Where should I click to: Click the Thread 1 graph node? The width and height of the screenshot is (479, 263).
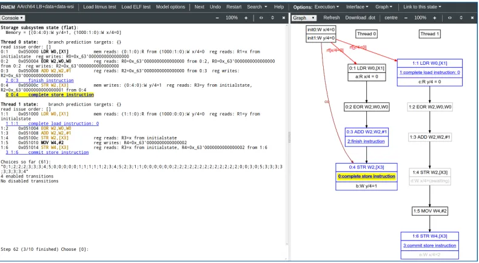[x=429, y=34]
